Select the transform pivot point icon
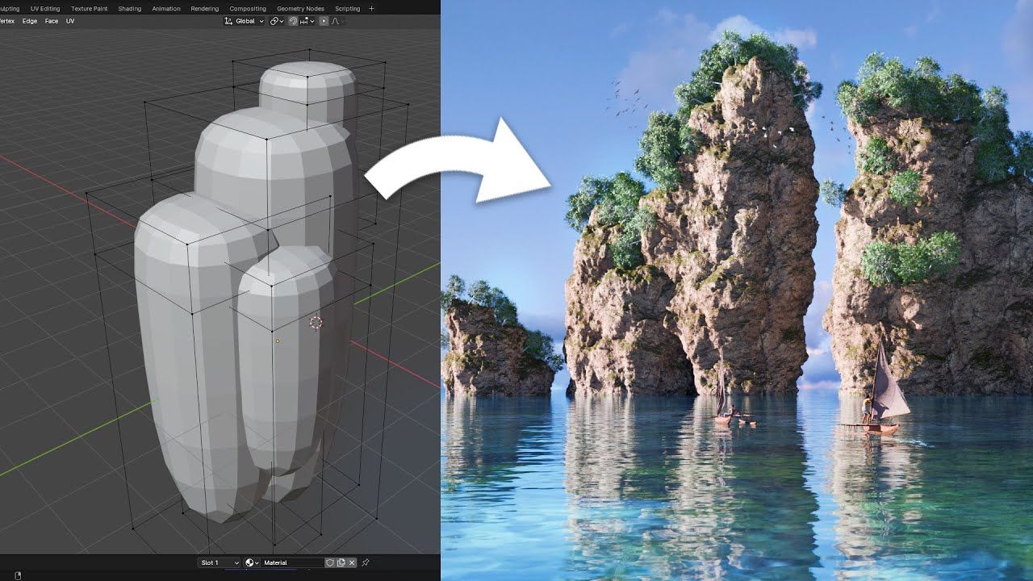The height and width of the screenshot is (581, 1033). click(x=274, y=21)
